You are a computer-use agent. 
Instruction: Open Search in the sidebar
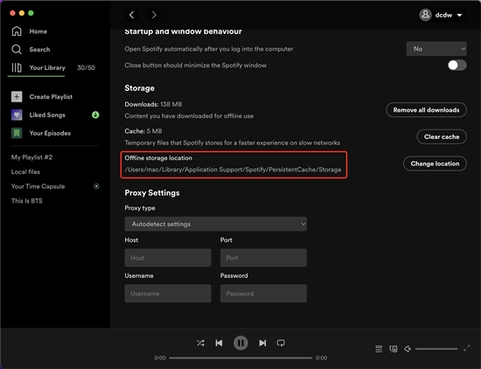(x=39, y=49)
